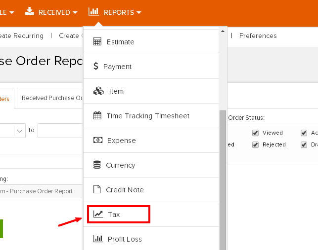Click the Reports menu vertical scrollbar
Image resolution: width=318 pixels, height=250 pixels.
[223, 178]
